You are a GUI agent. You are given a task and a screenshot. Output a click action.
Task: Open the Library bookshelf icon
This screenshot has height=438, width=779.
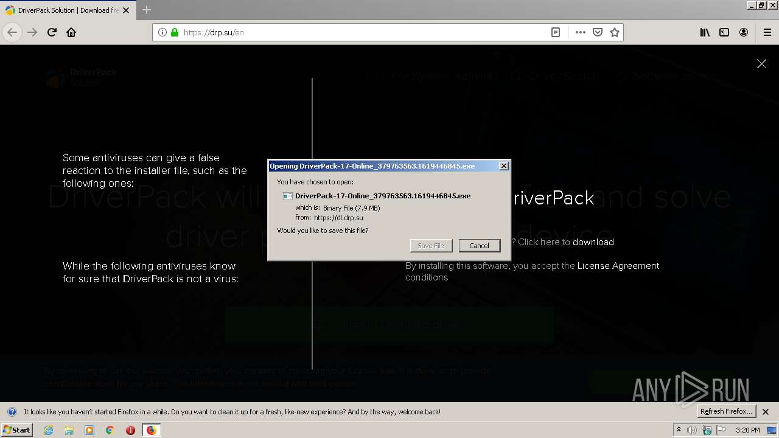tap(705, 32)
